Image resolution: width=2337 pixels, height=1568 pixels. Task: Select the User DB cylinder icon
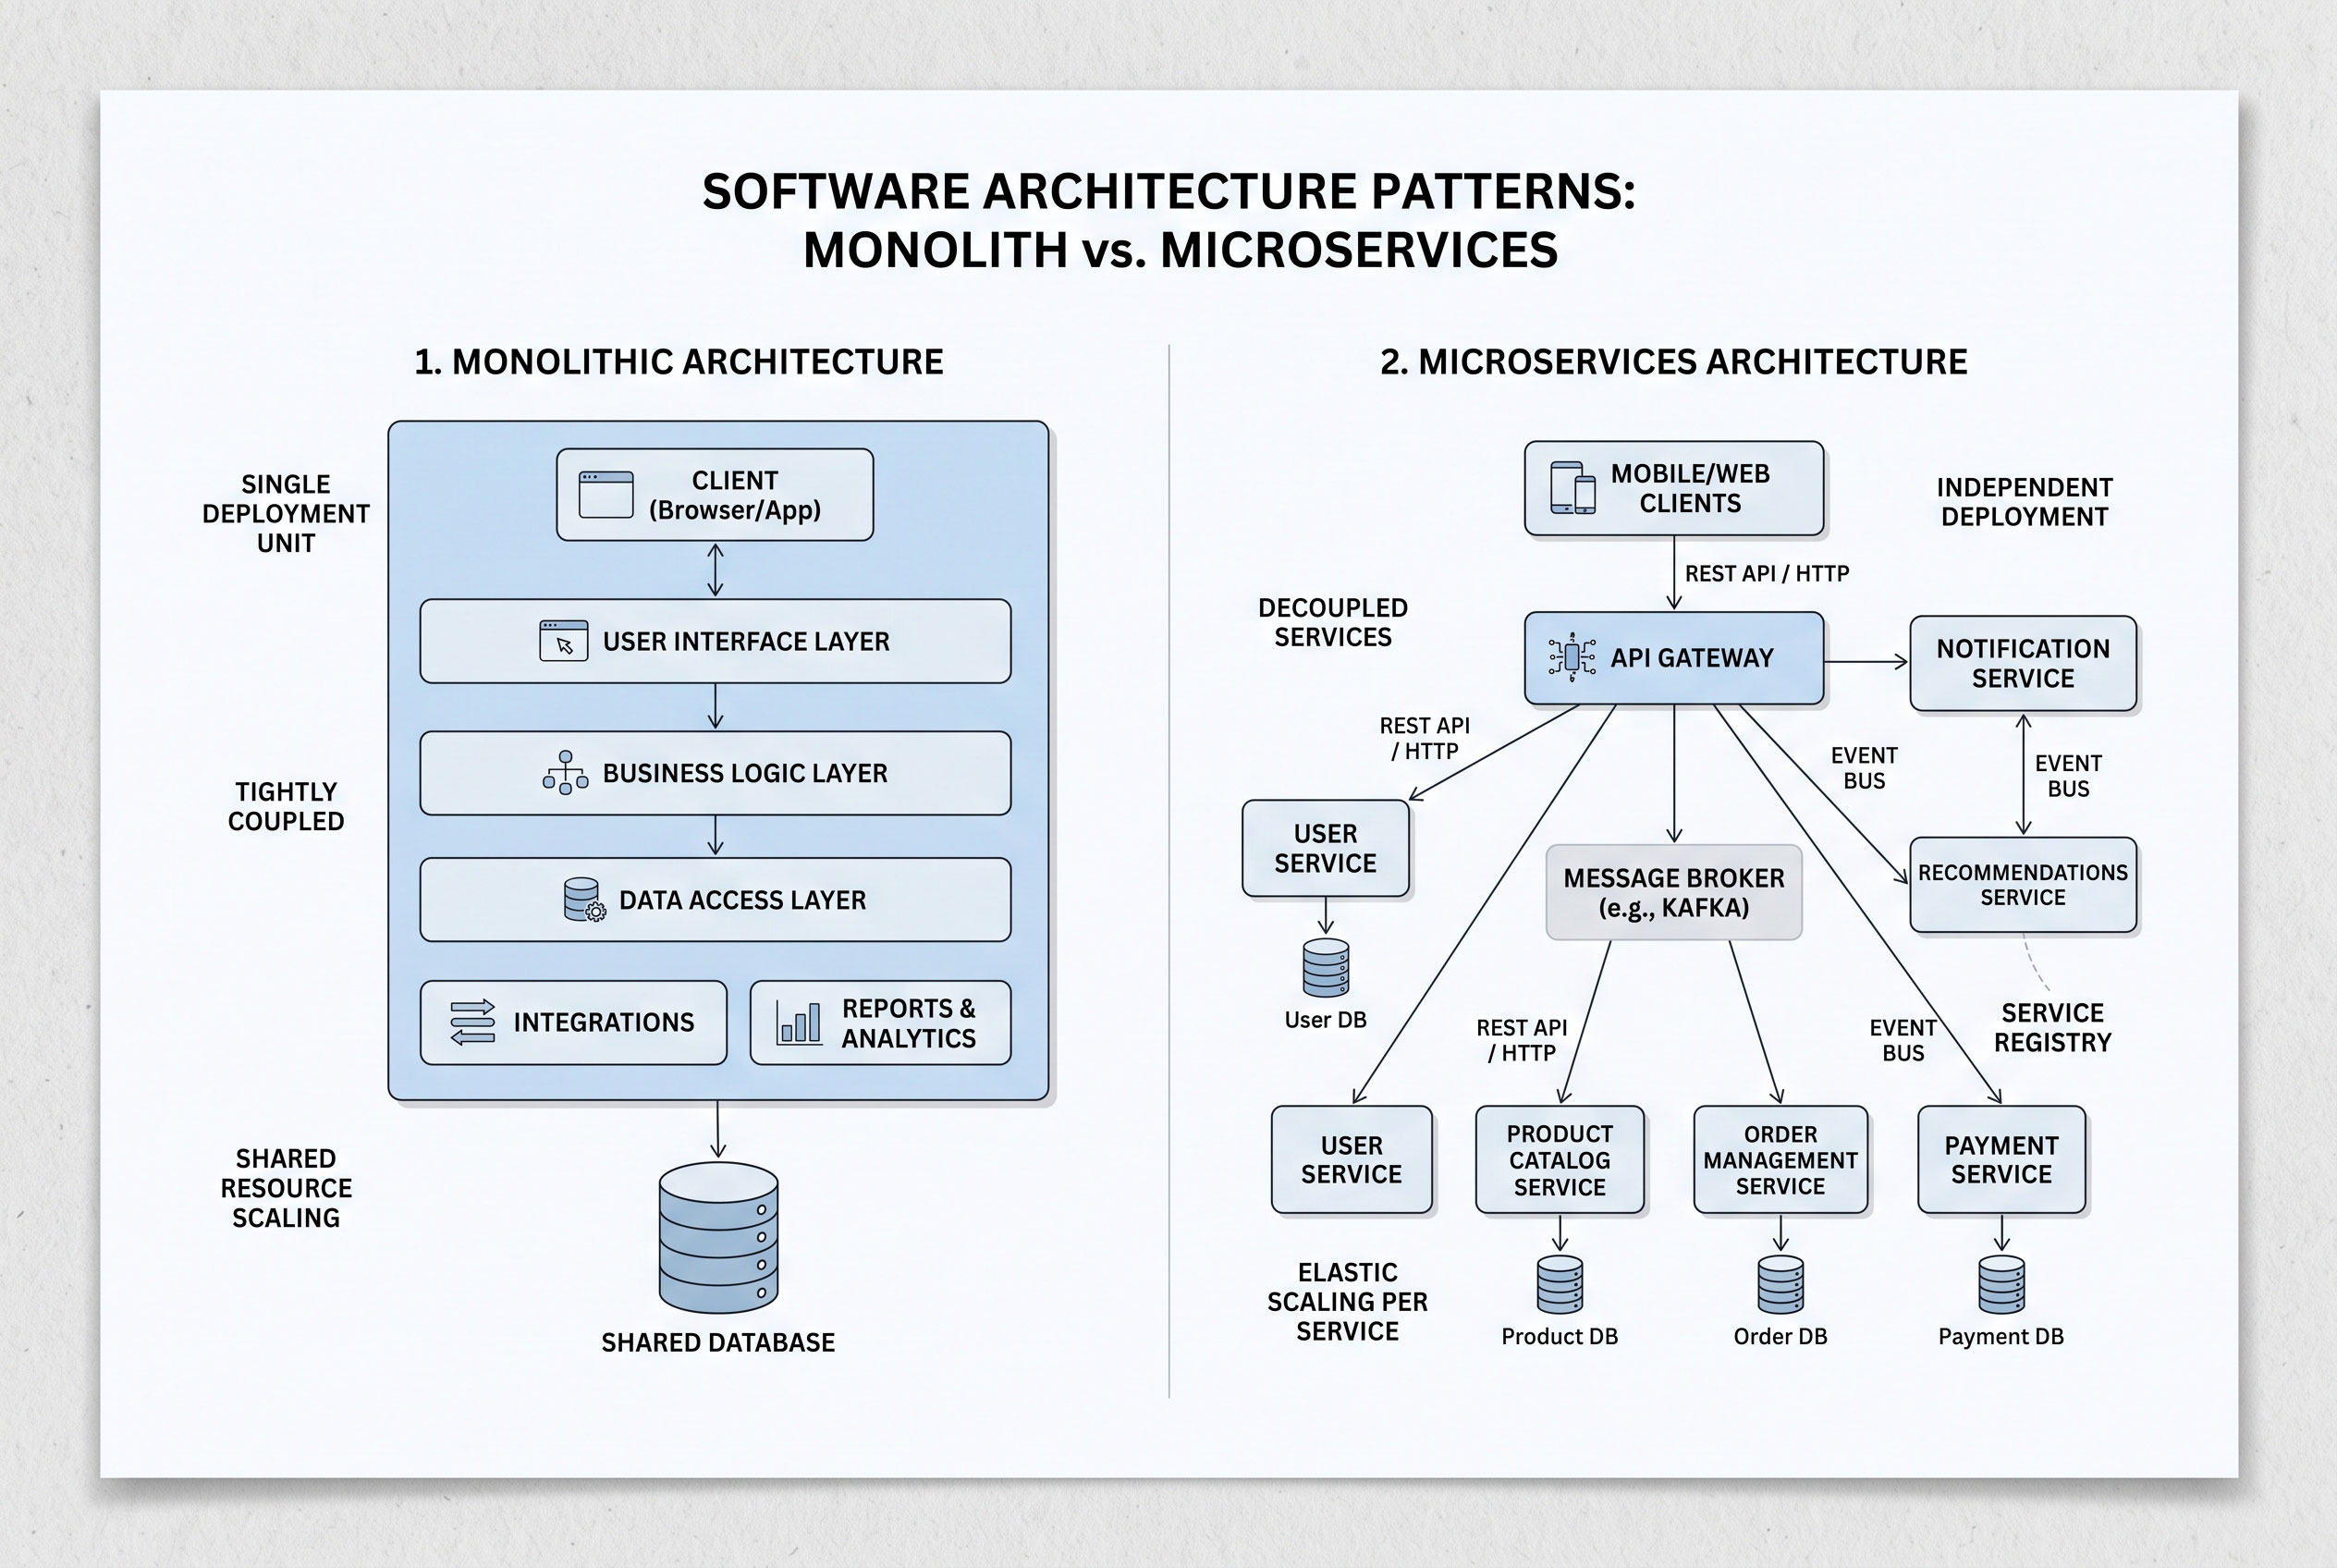coord(1326,968)
